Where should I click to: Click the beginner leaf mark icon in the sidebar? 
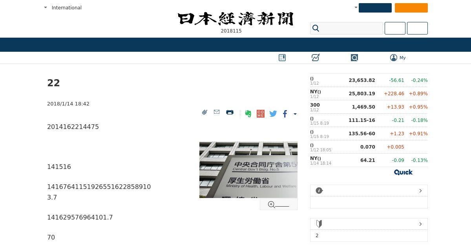point(319,224)
